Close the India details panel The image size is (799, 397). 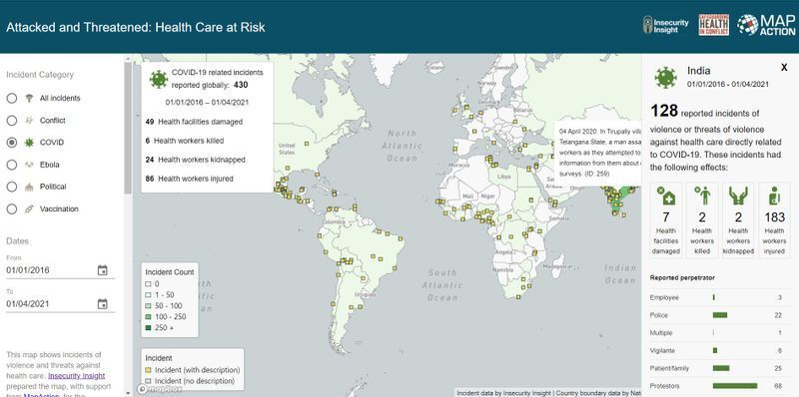(x=784, y=68)
